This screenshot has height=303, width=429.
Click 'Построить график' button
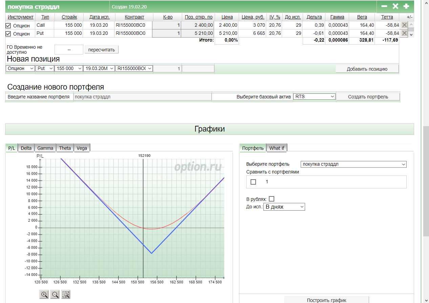tap(327, 300)
